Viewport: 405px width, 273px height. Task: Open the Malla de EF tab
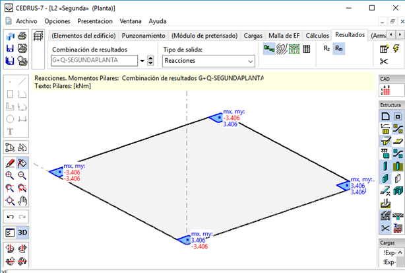tap(284, 35)
